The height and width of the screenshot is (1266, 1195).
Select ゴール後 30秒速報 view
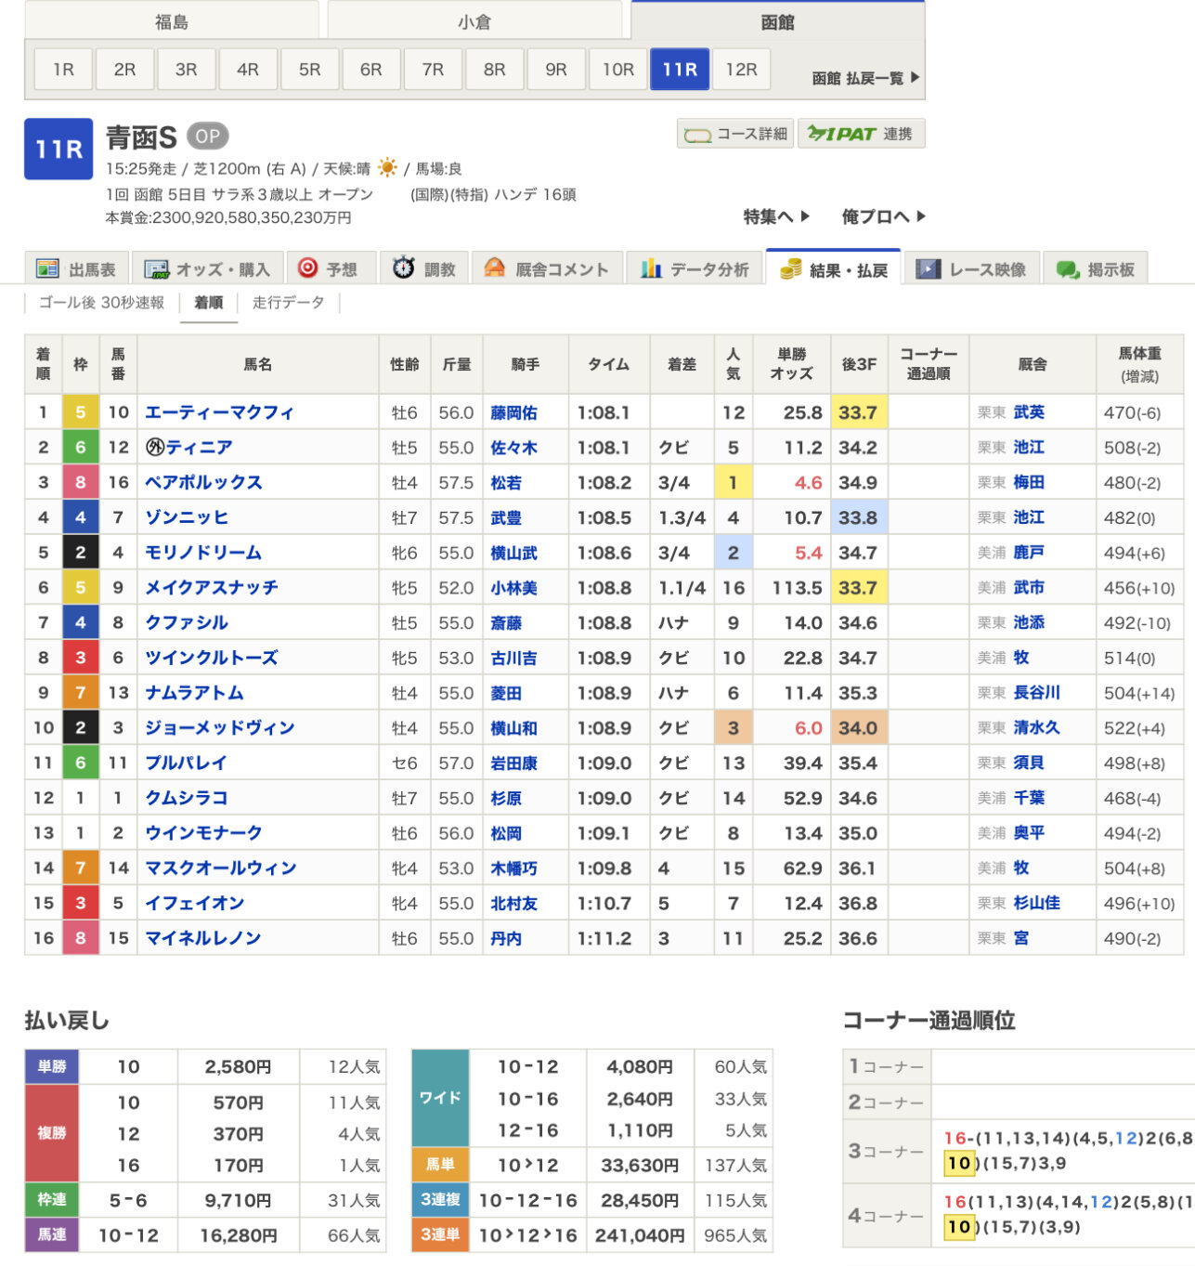(101, 303)
